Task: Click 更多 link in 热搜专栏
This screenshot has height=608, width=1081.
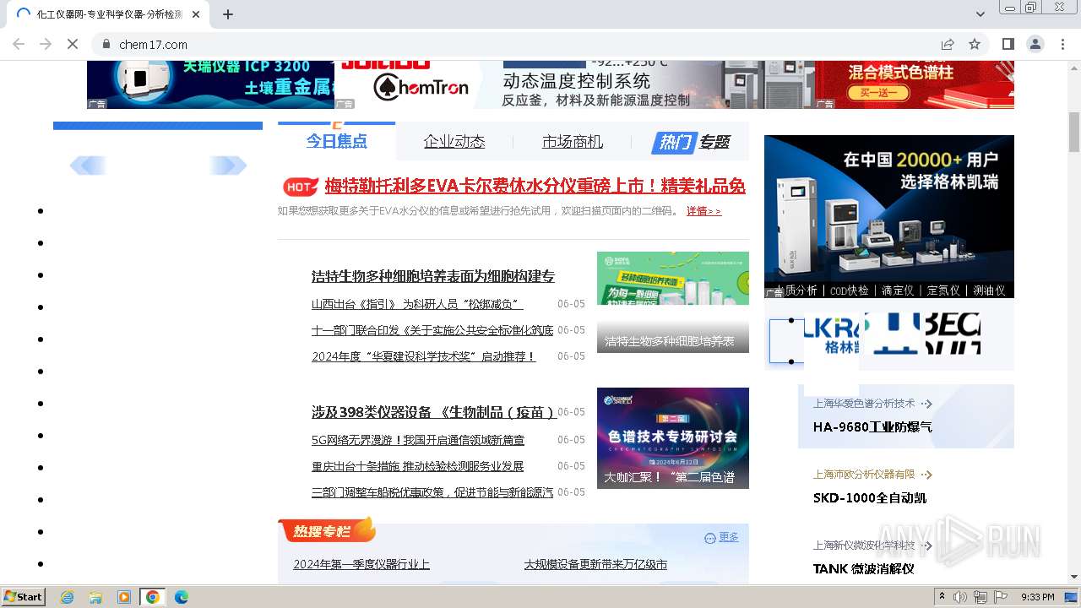Action: pyautogui.click(x=729, y=537)
